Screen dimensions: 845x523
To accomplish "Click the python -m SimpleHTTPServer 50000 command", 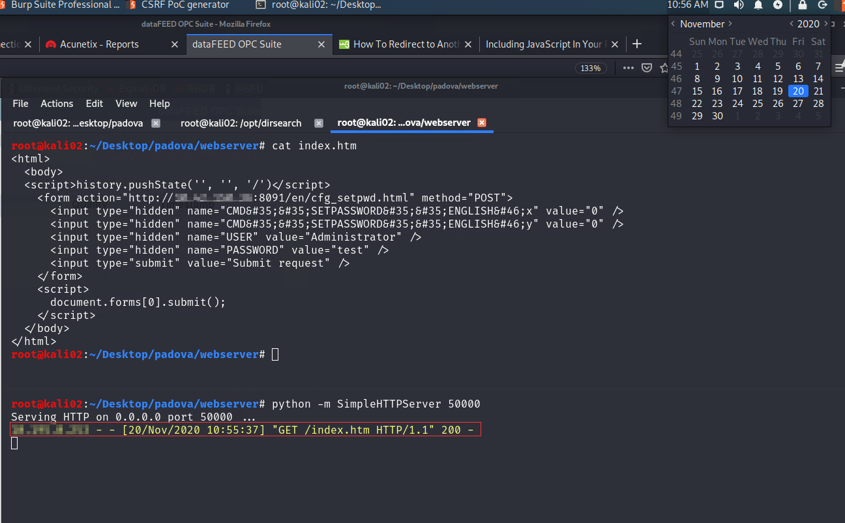I will 376,404.
